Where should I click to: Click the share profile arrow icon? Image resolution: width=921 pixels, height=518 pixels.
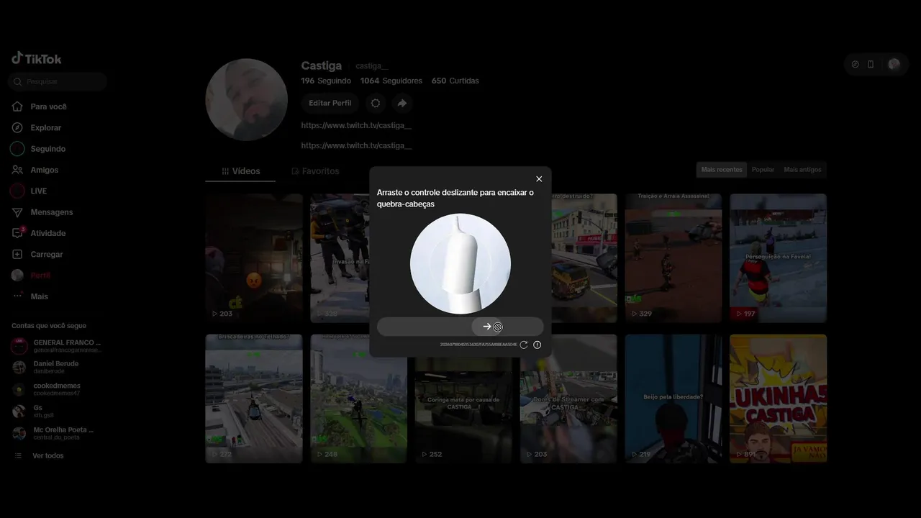point(402,103)
